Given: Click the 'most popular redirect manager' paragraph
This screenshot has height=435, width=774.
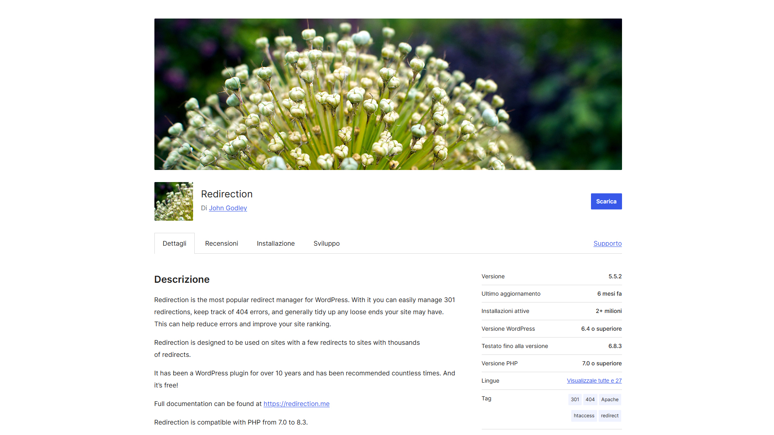Looking at the screenshot, I should pyautogui.click(x=305, y=312).
